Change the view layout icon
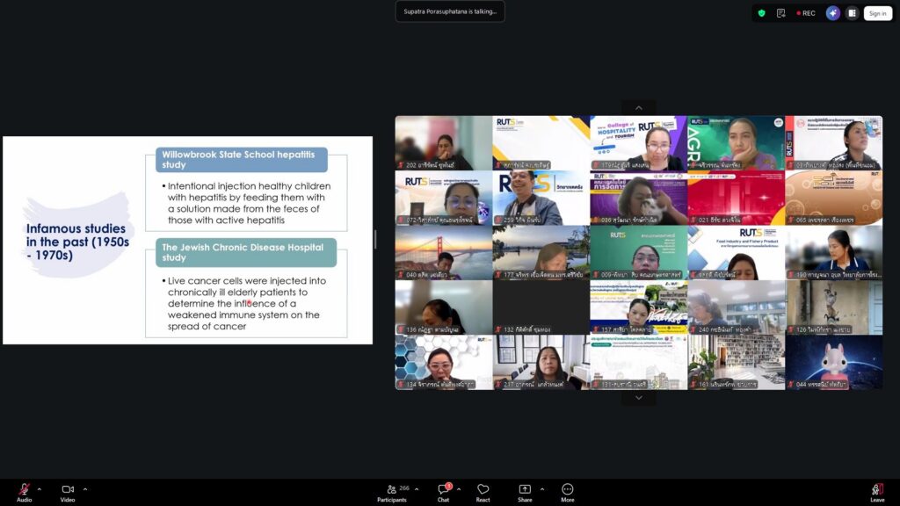Screen dimensions: 900x506 851,13
